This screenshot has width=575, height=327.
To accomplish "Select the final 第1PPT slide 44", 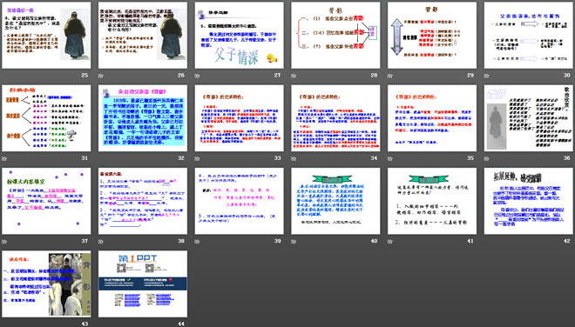I will coord(143,284).
